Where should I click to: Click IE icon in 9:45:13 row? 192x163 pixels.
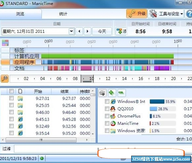pos(20,119)
